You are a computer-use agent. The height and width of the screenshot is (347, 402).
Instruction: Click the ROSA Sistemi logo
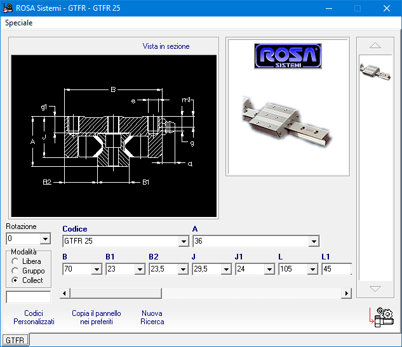click(x=288, y=56)
